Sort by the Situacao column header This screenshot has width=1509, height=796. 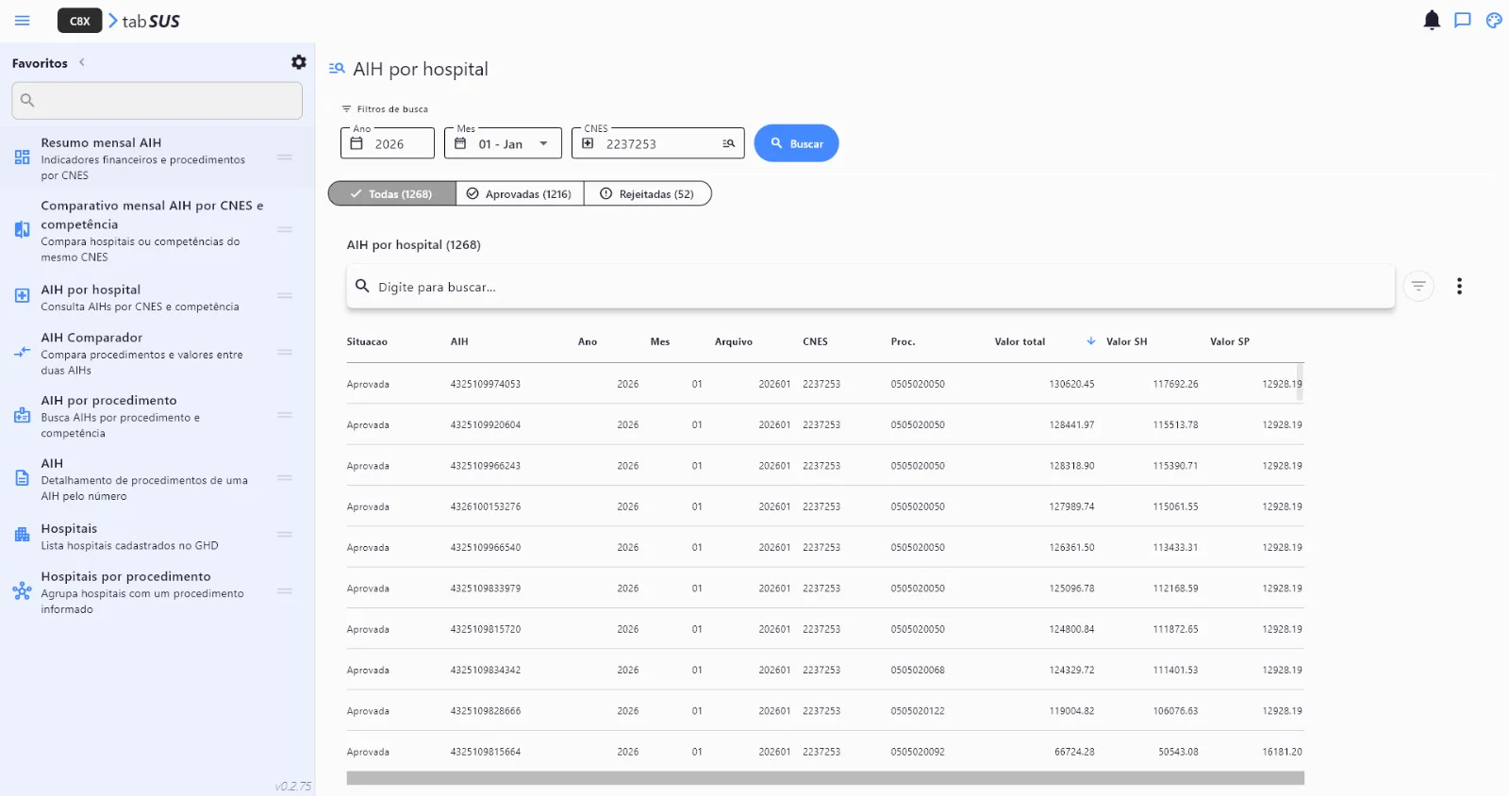367,341
